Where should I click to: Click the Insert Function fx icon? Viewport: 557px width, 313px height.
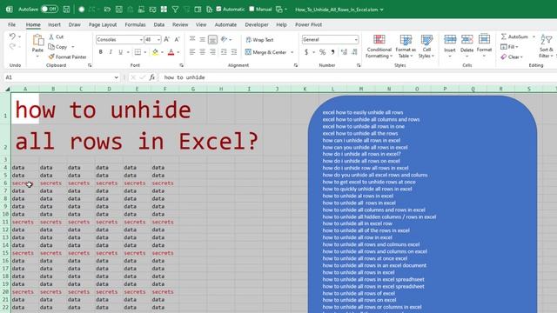(152, 77)
